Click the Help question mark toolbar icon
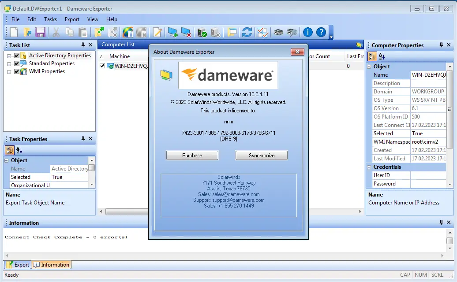 [x=321, y=32]
